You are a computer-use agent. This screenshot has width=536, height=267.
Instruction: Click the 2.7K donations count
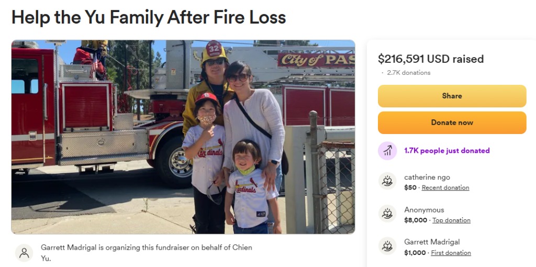click(409, 73)
